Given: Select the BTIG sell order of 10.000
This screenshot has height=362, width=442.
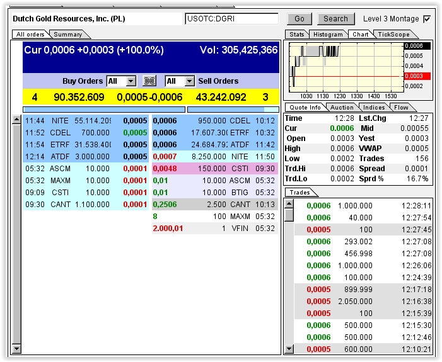Looking at the screenshot, I should click(215, 193).
